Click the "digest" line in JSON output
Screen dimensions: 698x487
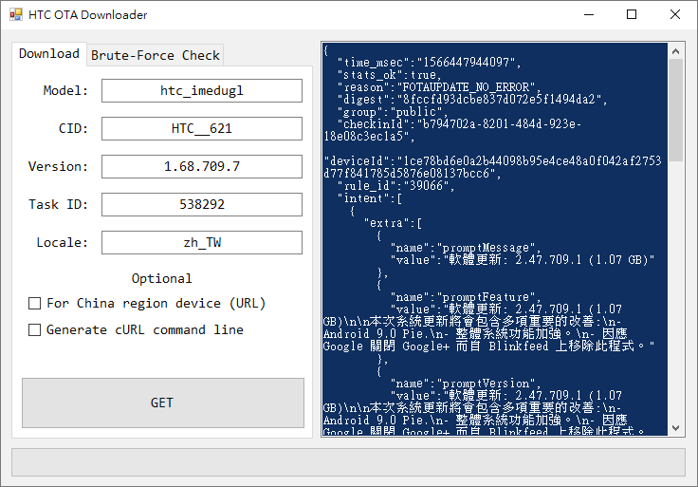pyautogui.click(x=472, y=99)
